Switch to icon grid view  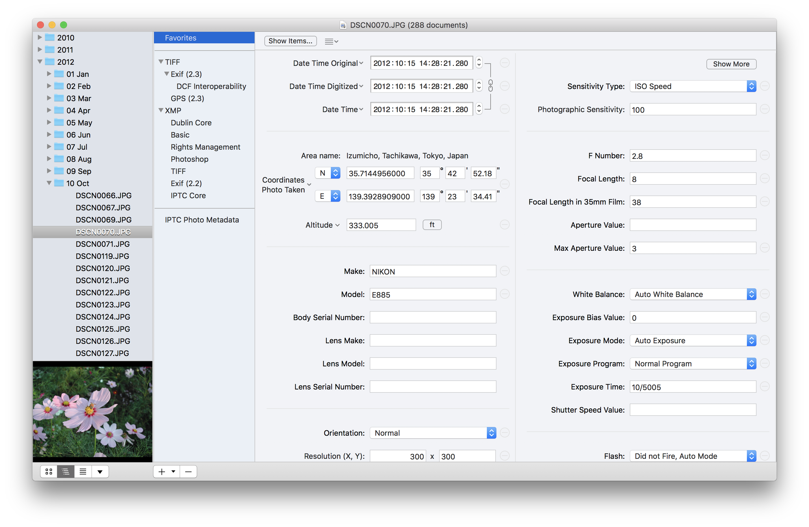(49, 471)
